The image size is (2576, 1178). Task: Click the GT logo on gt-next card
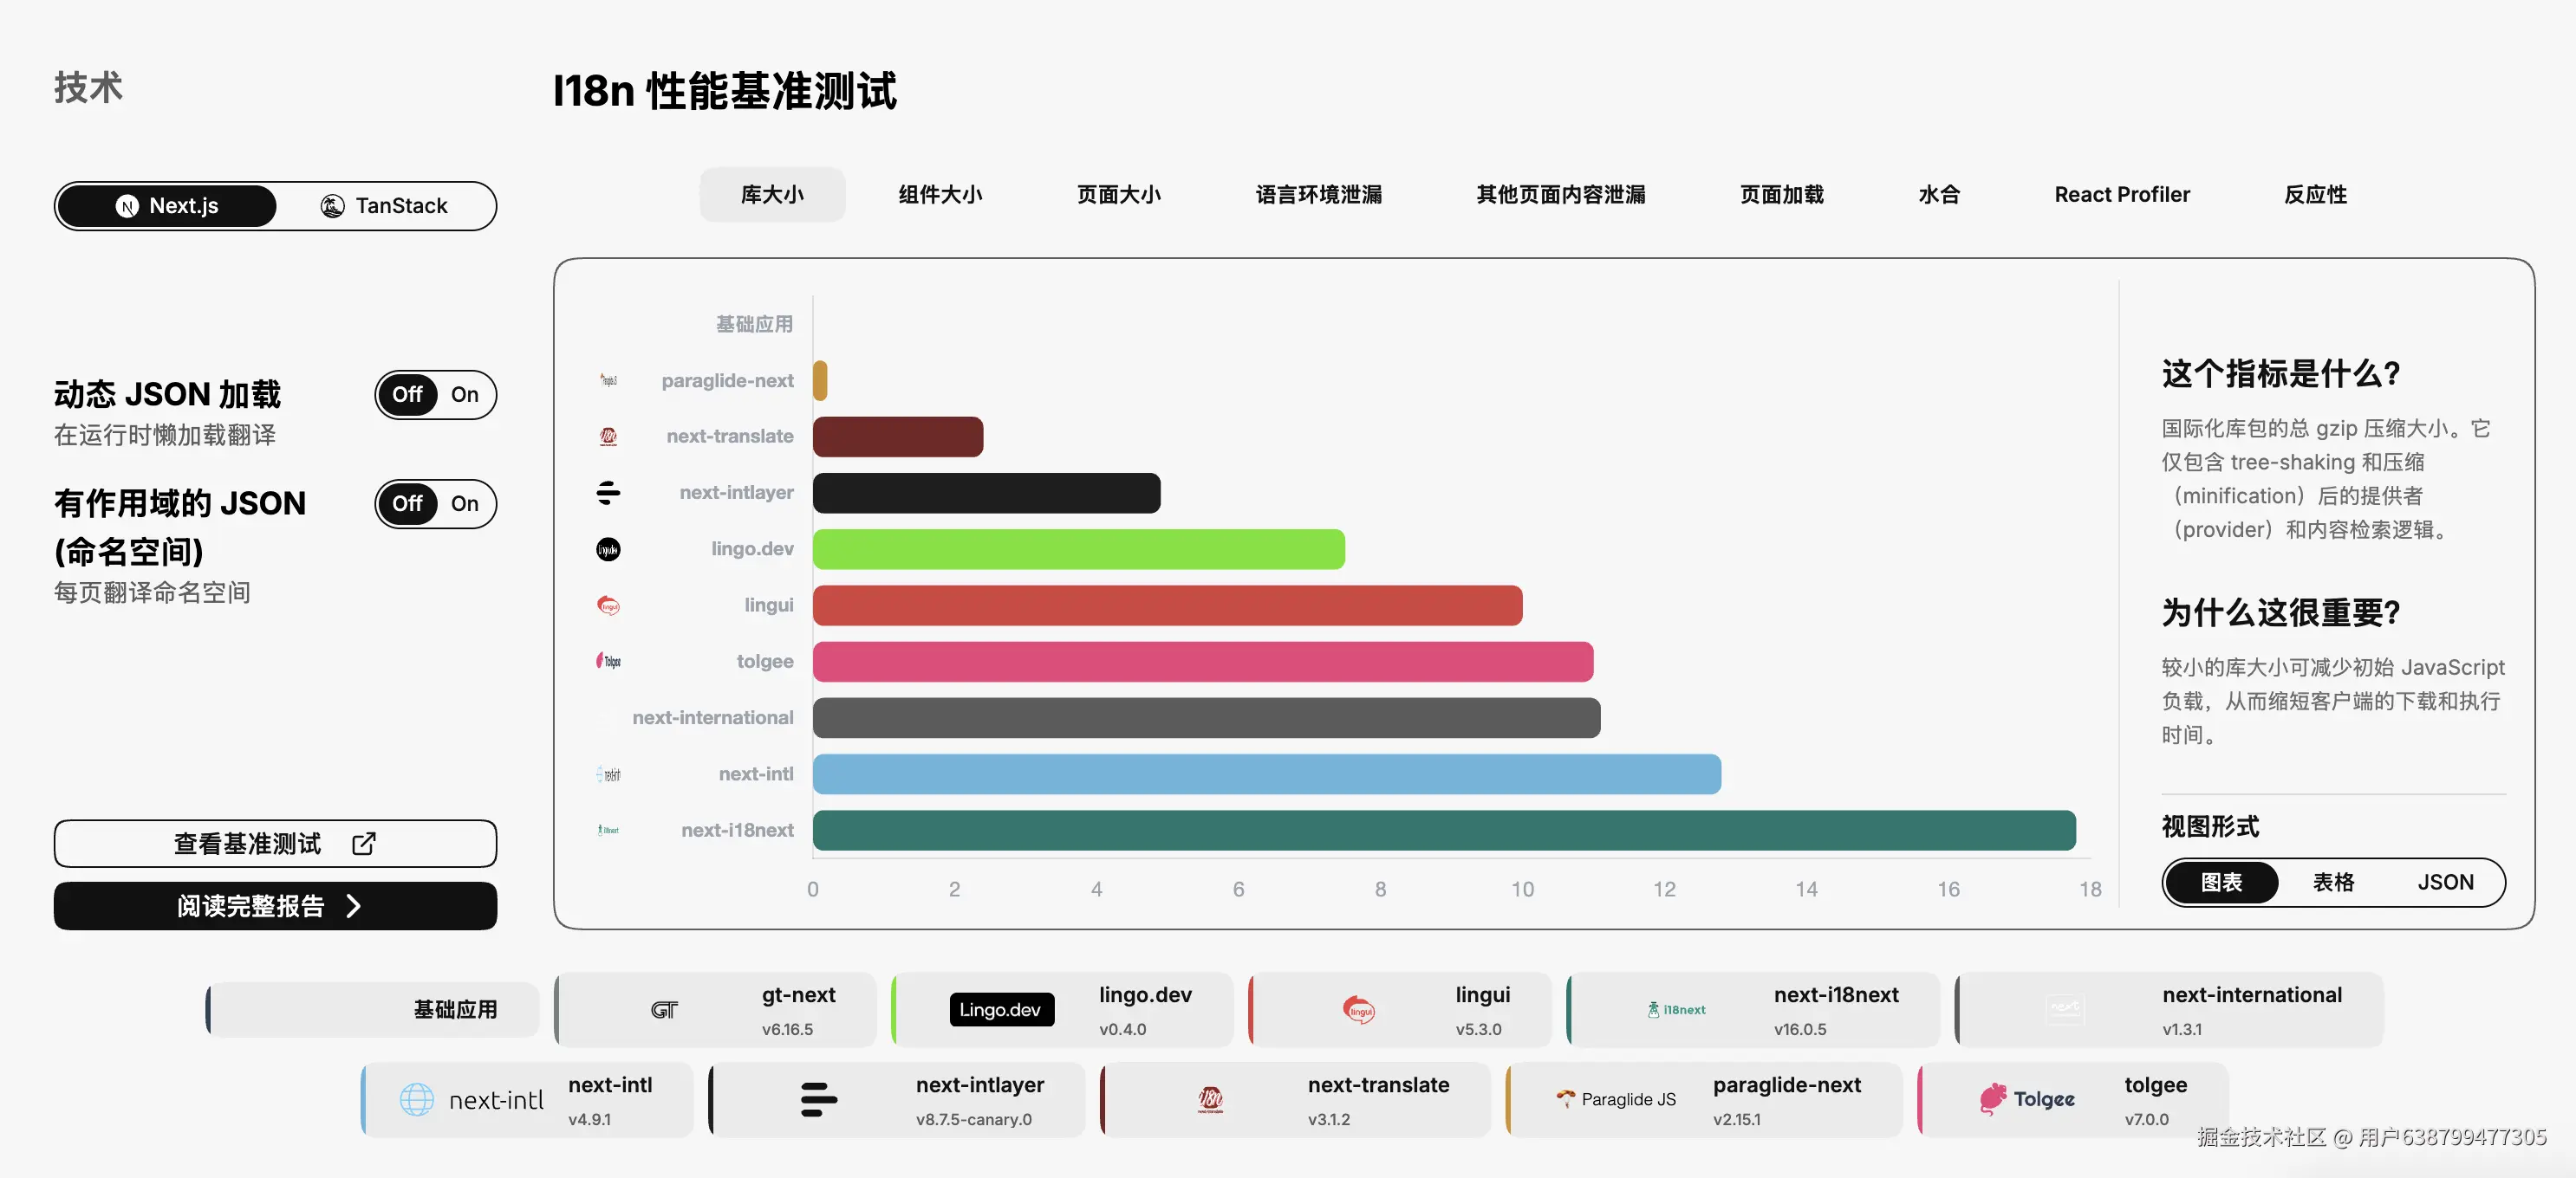point(663,1010)
